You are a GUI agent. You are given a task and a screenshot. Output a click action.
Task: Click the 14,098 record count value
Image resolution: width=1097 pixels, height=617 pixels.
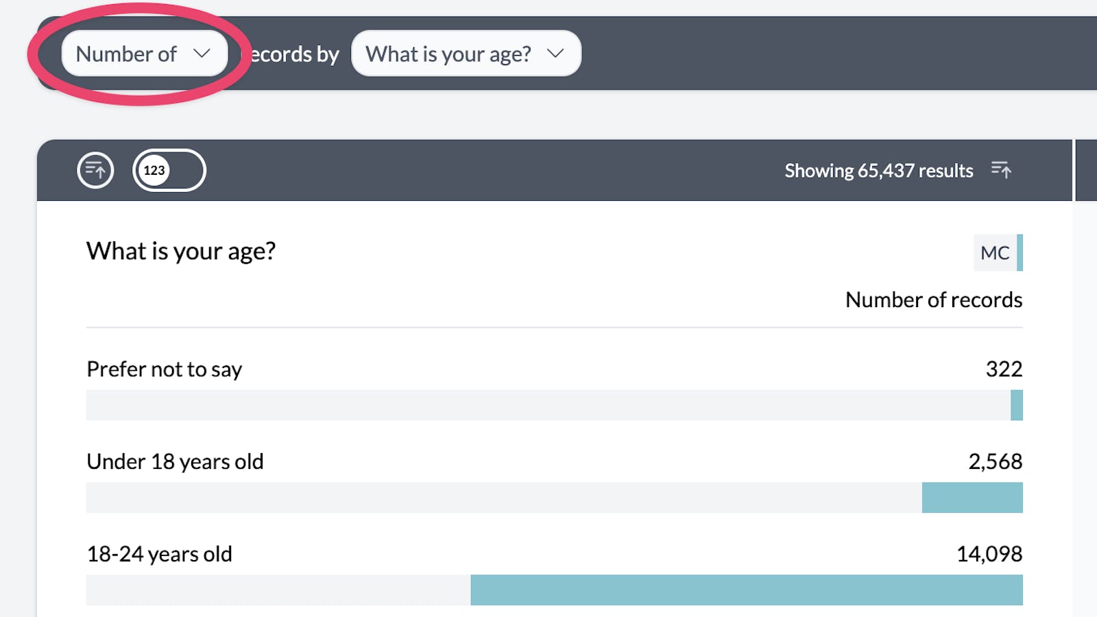(989, 554)
